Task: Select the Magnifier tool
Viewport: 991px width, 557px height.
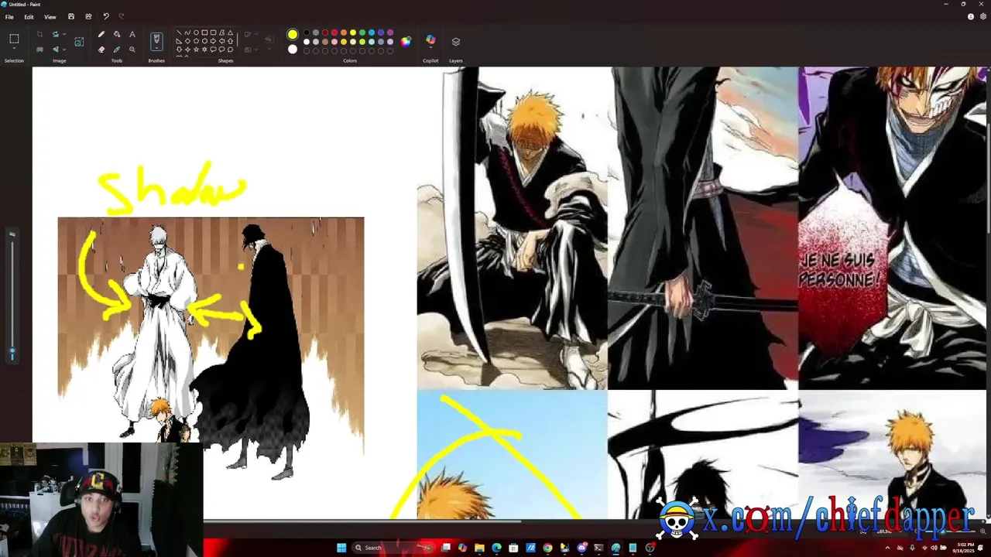Action: [x=132, y=50]
